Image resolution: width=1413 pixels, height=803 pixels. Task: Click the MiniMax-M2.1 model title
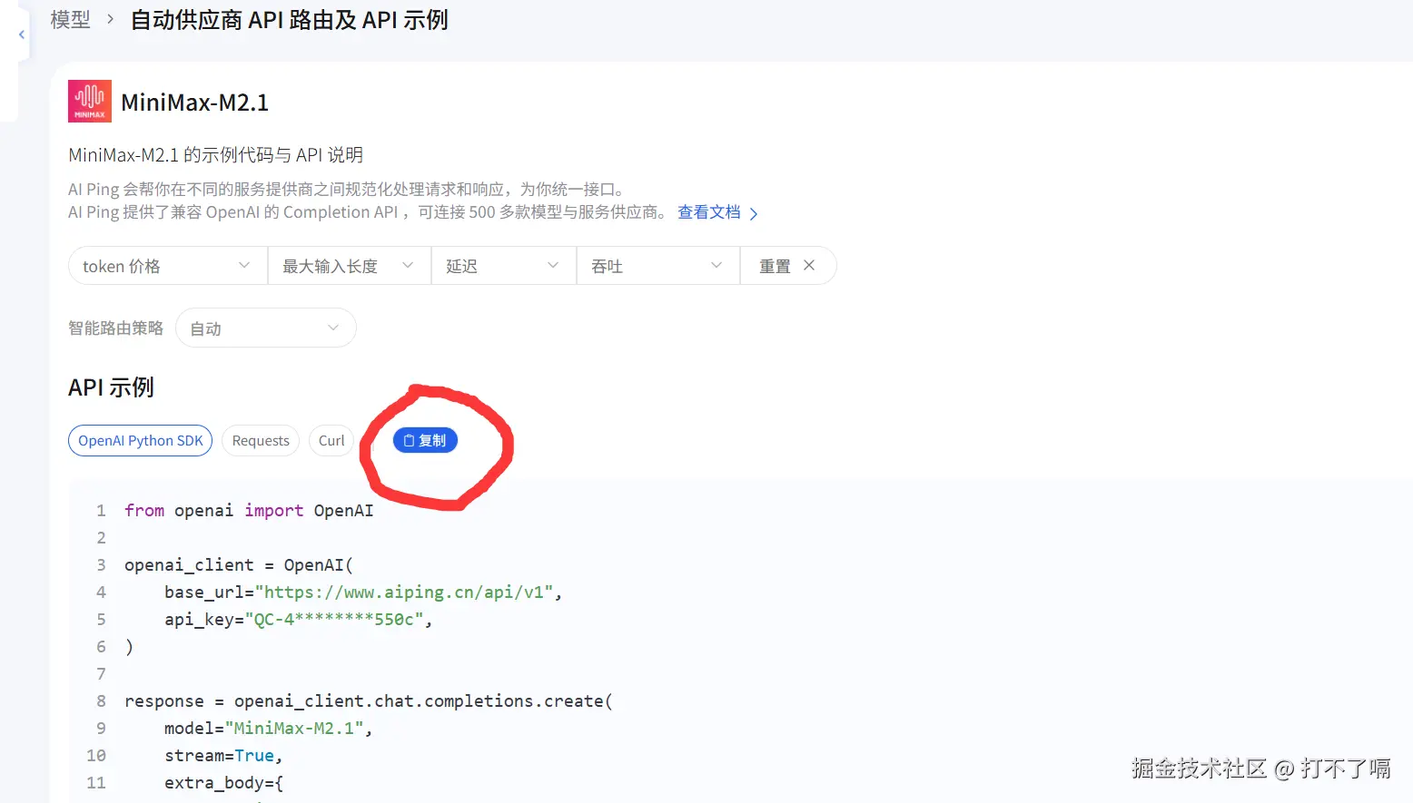tap(195, 103)
